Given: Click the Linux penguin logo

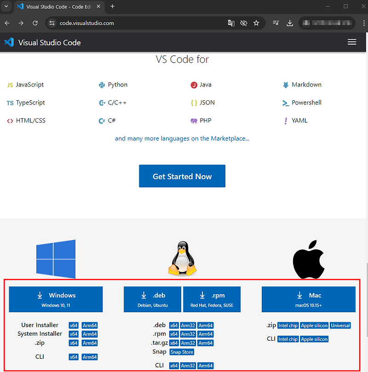Looking at the screenshot, I should (182, 258).
